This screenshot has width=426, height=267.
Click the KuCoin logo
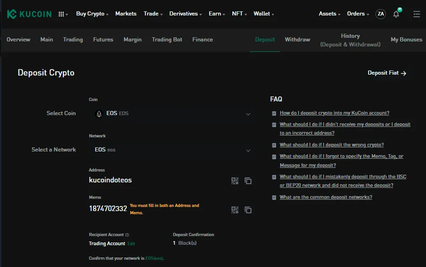pyautogui.click(x=29, y=14)
